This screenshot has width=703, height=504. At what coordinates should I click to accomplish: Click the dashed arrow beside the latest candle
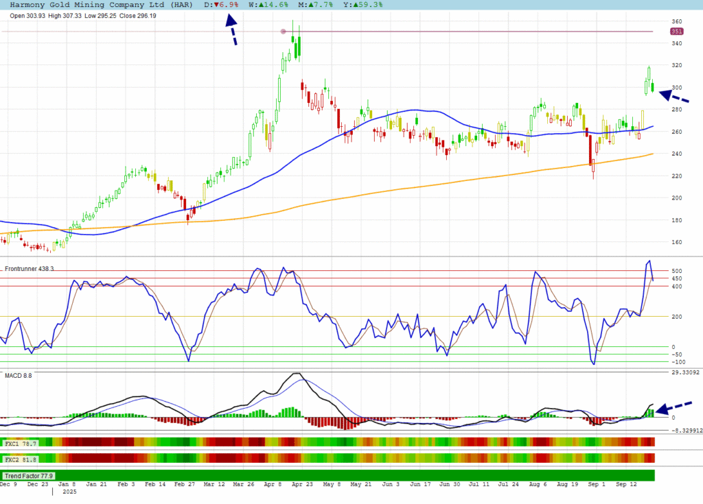[x=673, y=97]
